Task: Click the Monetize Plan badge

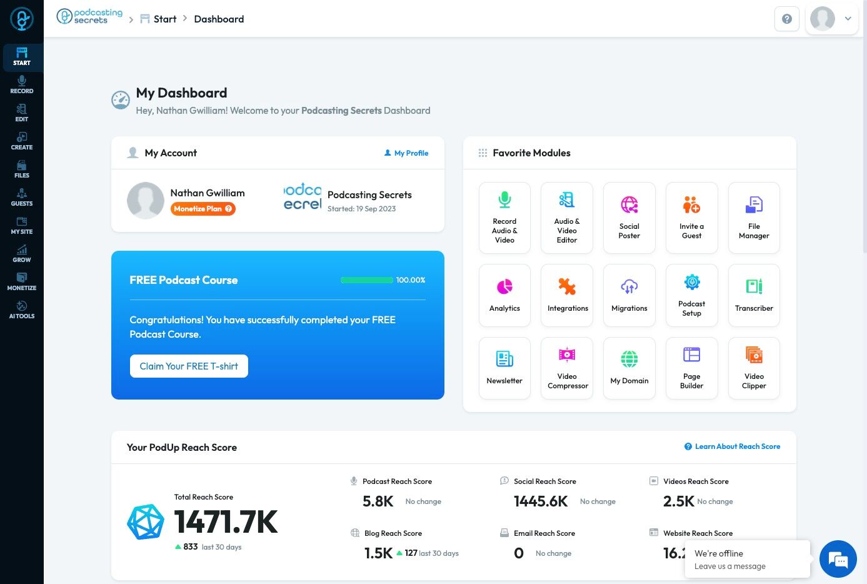Action: [x=203, y=209]
